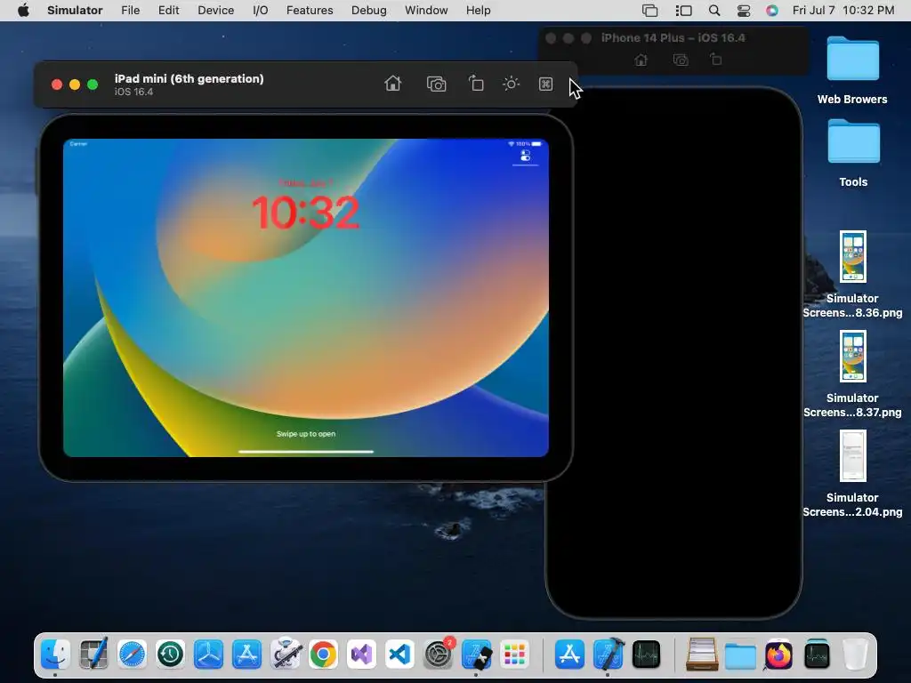The height and width of the screenshot is (683, 911).
Task: Open the Window menu
Action: point(426,10)
